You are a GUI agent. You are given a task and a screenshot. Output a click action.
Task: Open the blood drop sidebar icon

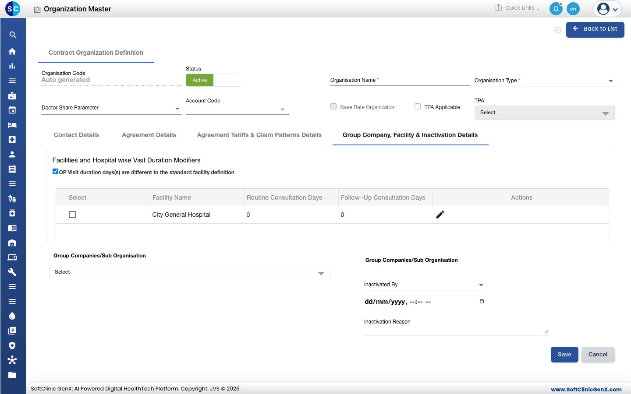(x=12, y=316)
